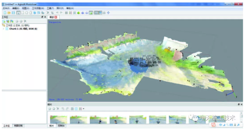Open the 编辑(E) menu
The image size is (246, 131).
coord(16,8)
